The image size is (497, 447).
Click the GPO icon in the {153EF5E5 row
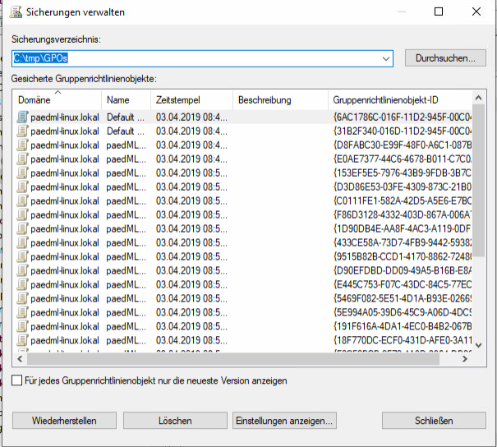[x=23, y=173]
